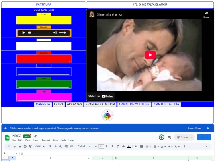Open the video title Si me falta el amor
The width and height of the screenshot is (215, 161).
109,14
